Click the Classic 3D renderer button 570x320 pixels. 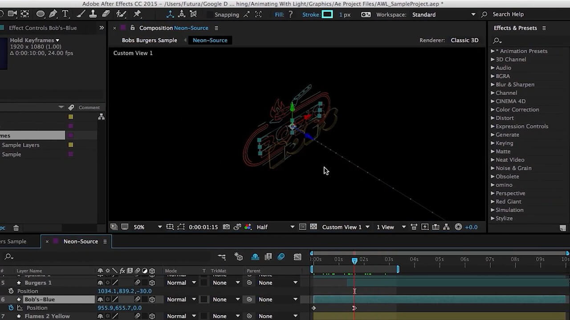464,40
